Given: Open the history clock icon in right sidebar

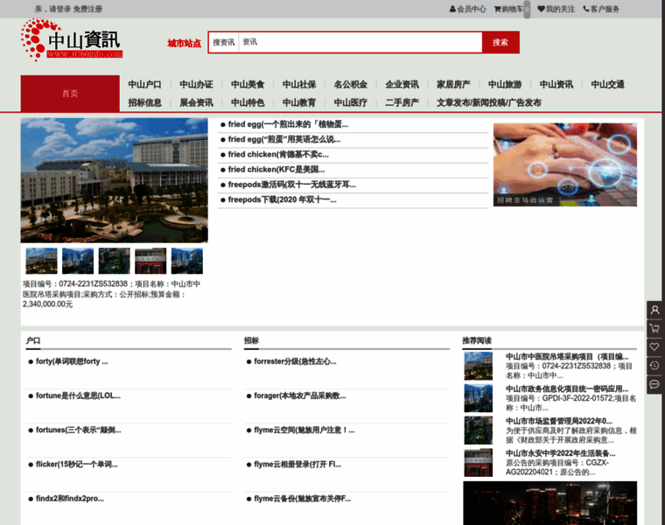Looking at the screenshot, I should [654, 366].
